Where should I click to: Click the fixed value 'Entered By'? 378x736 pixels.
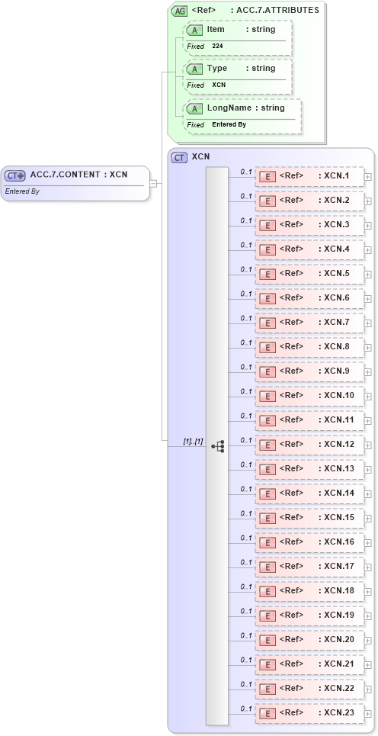click(229, 124)
